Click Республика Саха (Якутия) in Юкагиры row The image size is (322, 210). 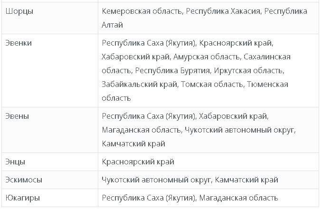(149, 198)
